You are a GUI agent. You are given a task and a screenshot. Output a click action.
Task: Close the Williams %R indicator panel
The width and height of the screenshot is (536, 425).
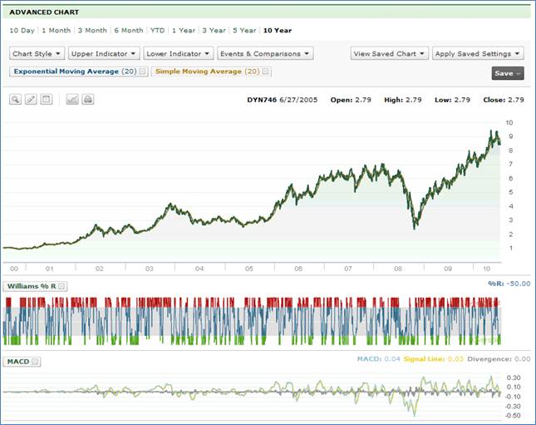[61, 286]
